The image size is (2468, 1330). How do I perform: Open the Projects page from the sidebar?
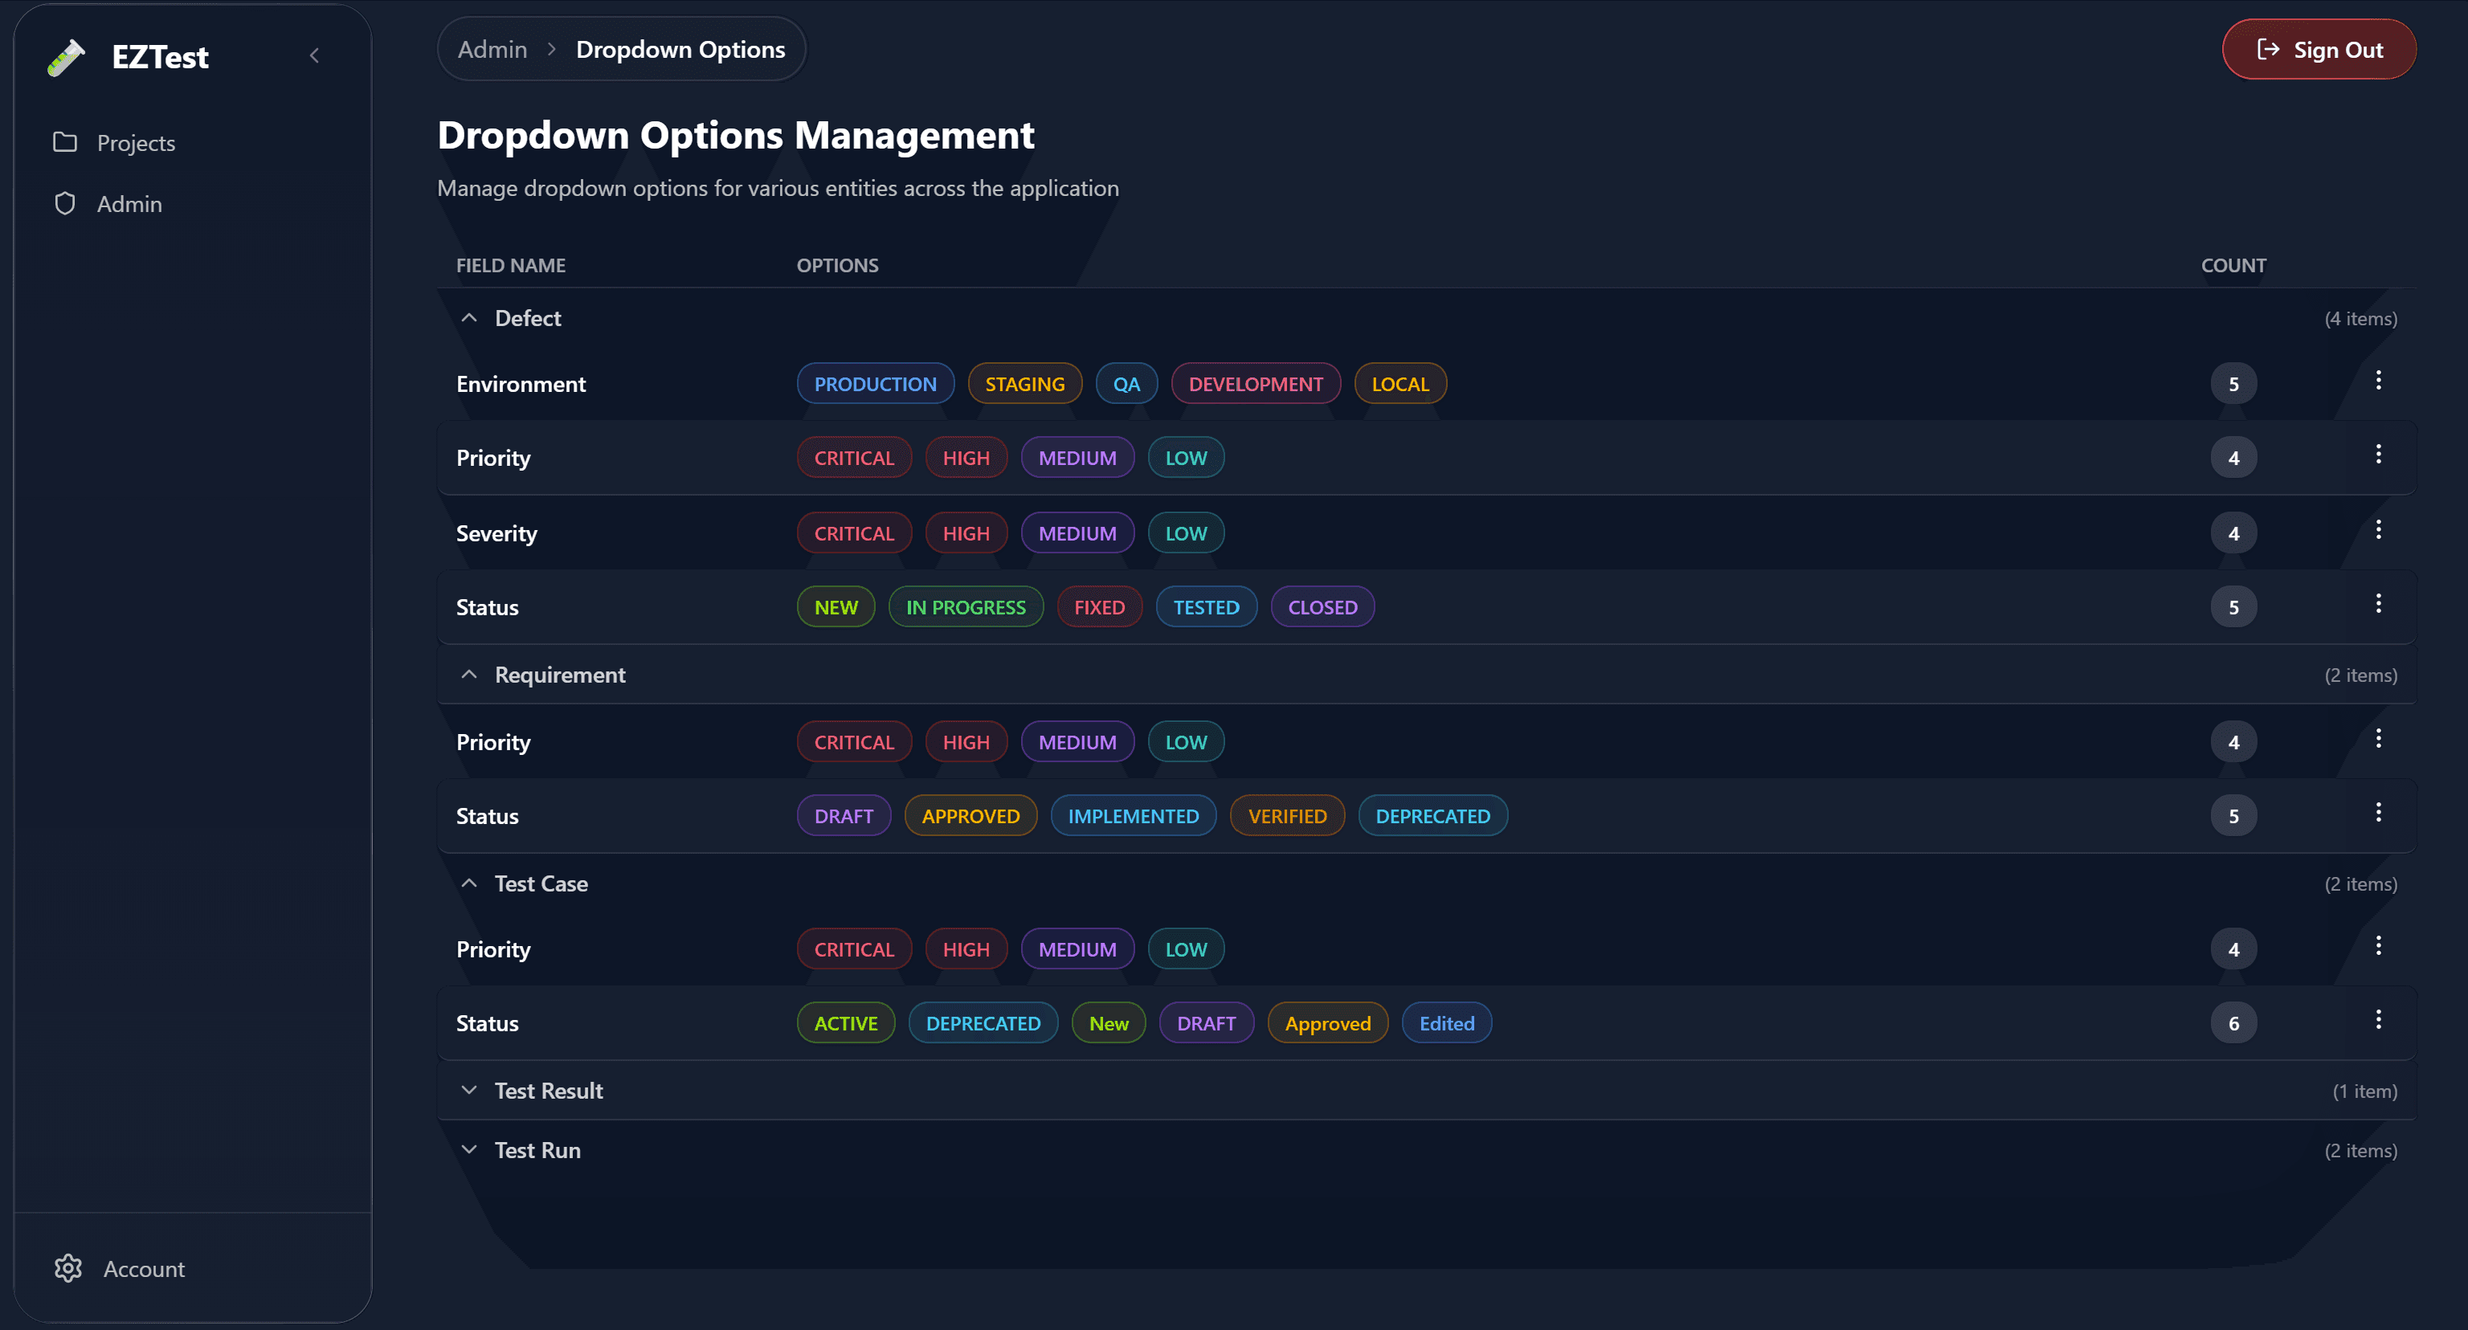tap(135, 141)
